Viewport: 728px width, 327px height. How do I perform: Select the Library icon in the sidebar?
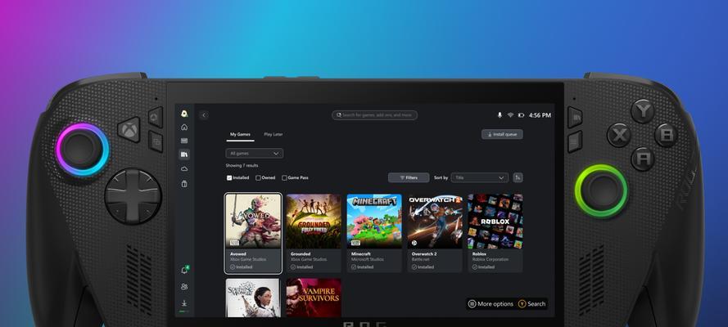tap(184, 155)
